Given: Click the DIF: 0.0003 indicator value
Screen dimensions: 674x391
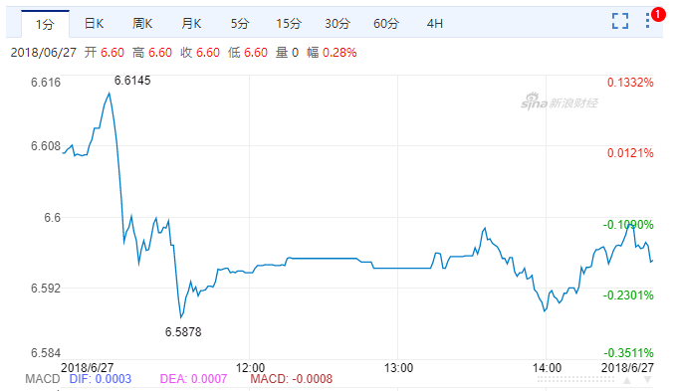Looking at the screenshot, I should pyautogui.click(x=101, y=378).
